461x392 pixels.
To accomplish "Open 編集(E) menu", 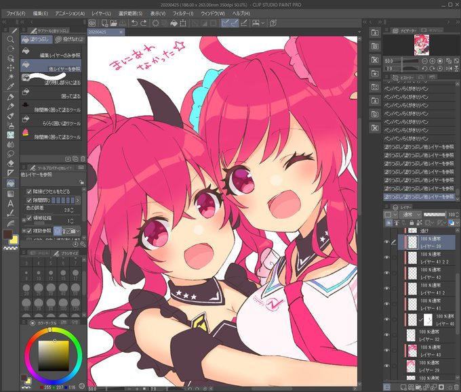I will (40, 14).
